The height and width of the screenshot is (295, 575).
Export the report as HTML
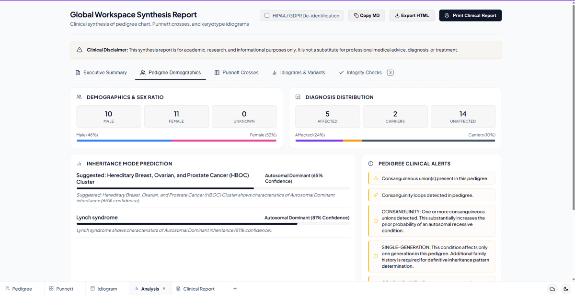(x=412, y=15)
